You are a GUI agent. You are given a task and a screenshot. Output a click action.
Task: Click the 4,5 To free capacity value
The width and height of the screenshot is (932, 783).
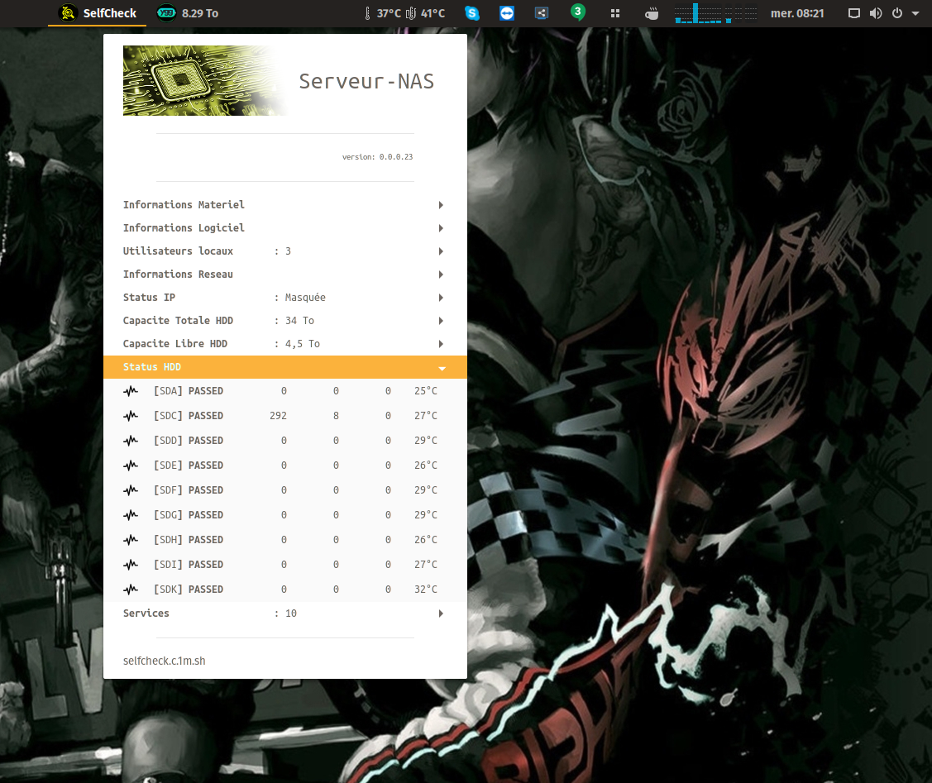303,344
